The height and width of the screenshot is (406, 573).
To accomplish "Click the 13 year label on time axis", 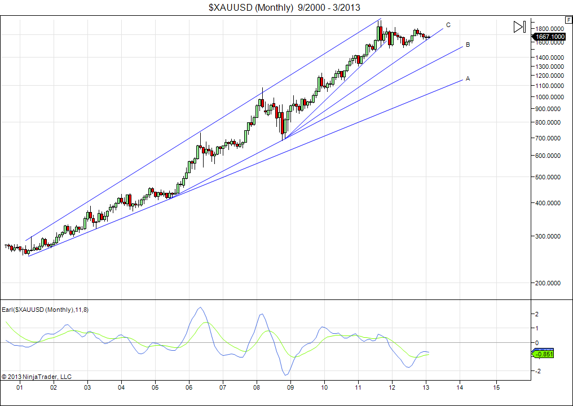I will point(427,388).
